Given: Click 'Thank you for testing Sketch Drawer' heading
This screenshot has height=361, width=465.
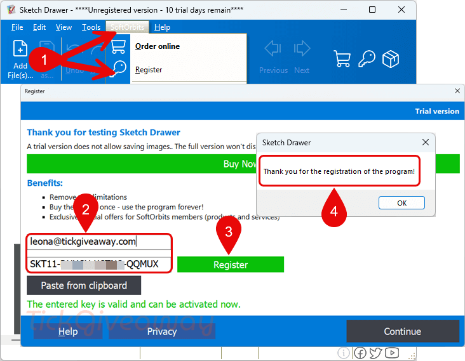Looking at the screenshot, I should tap(104, 133).
